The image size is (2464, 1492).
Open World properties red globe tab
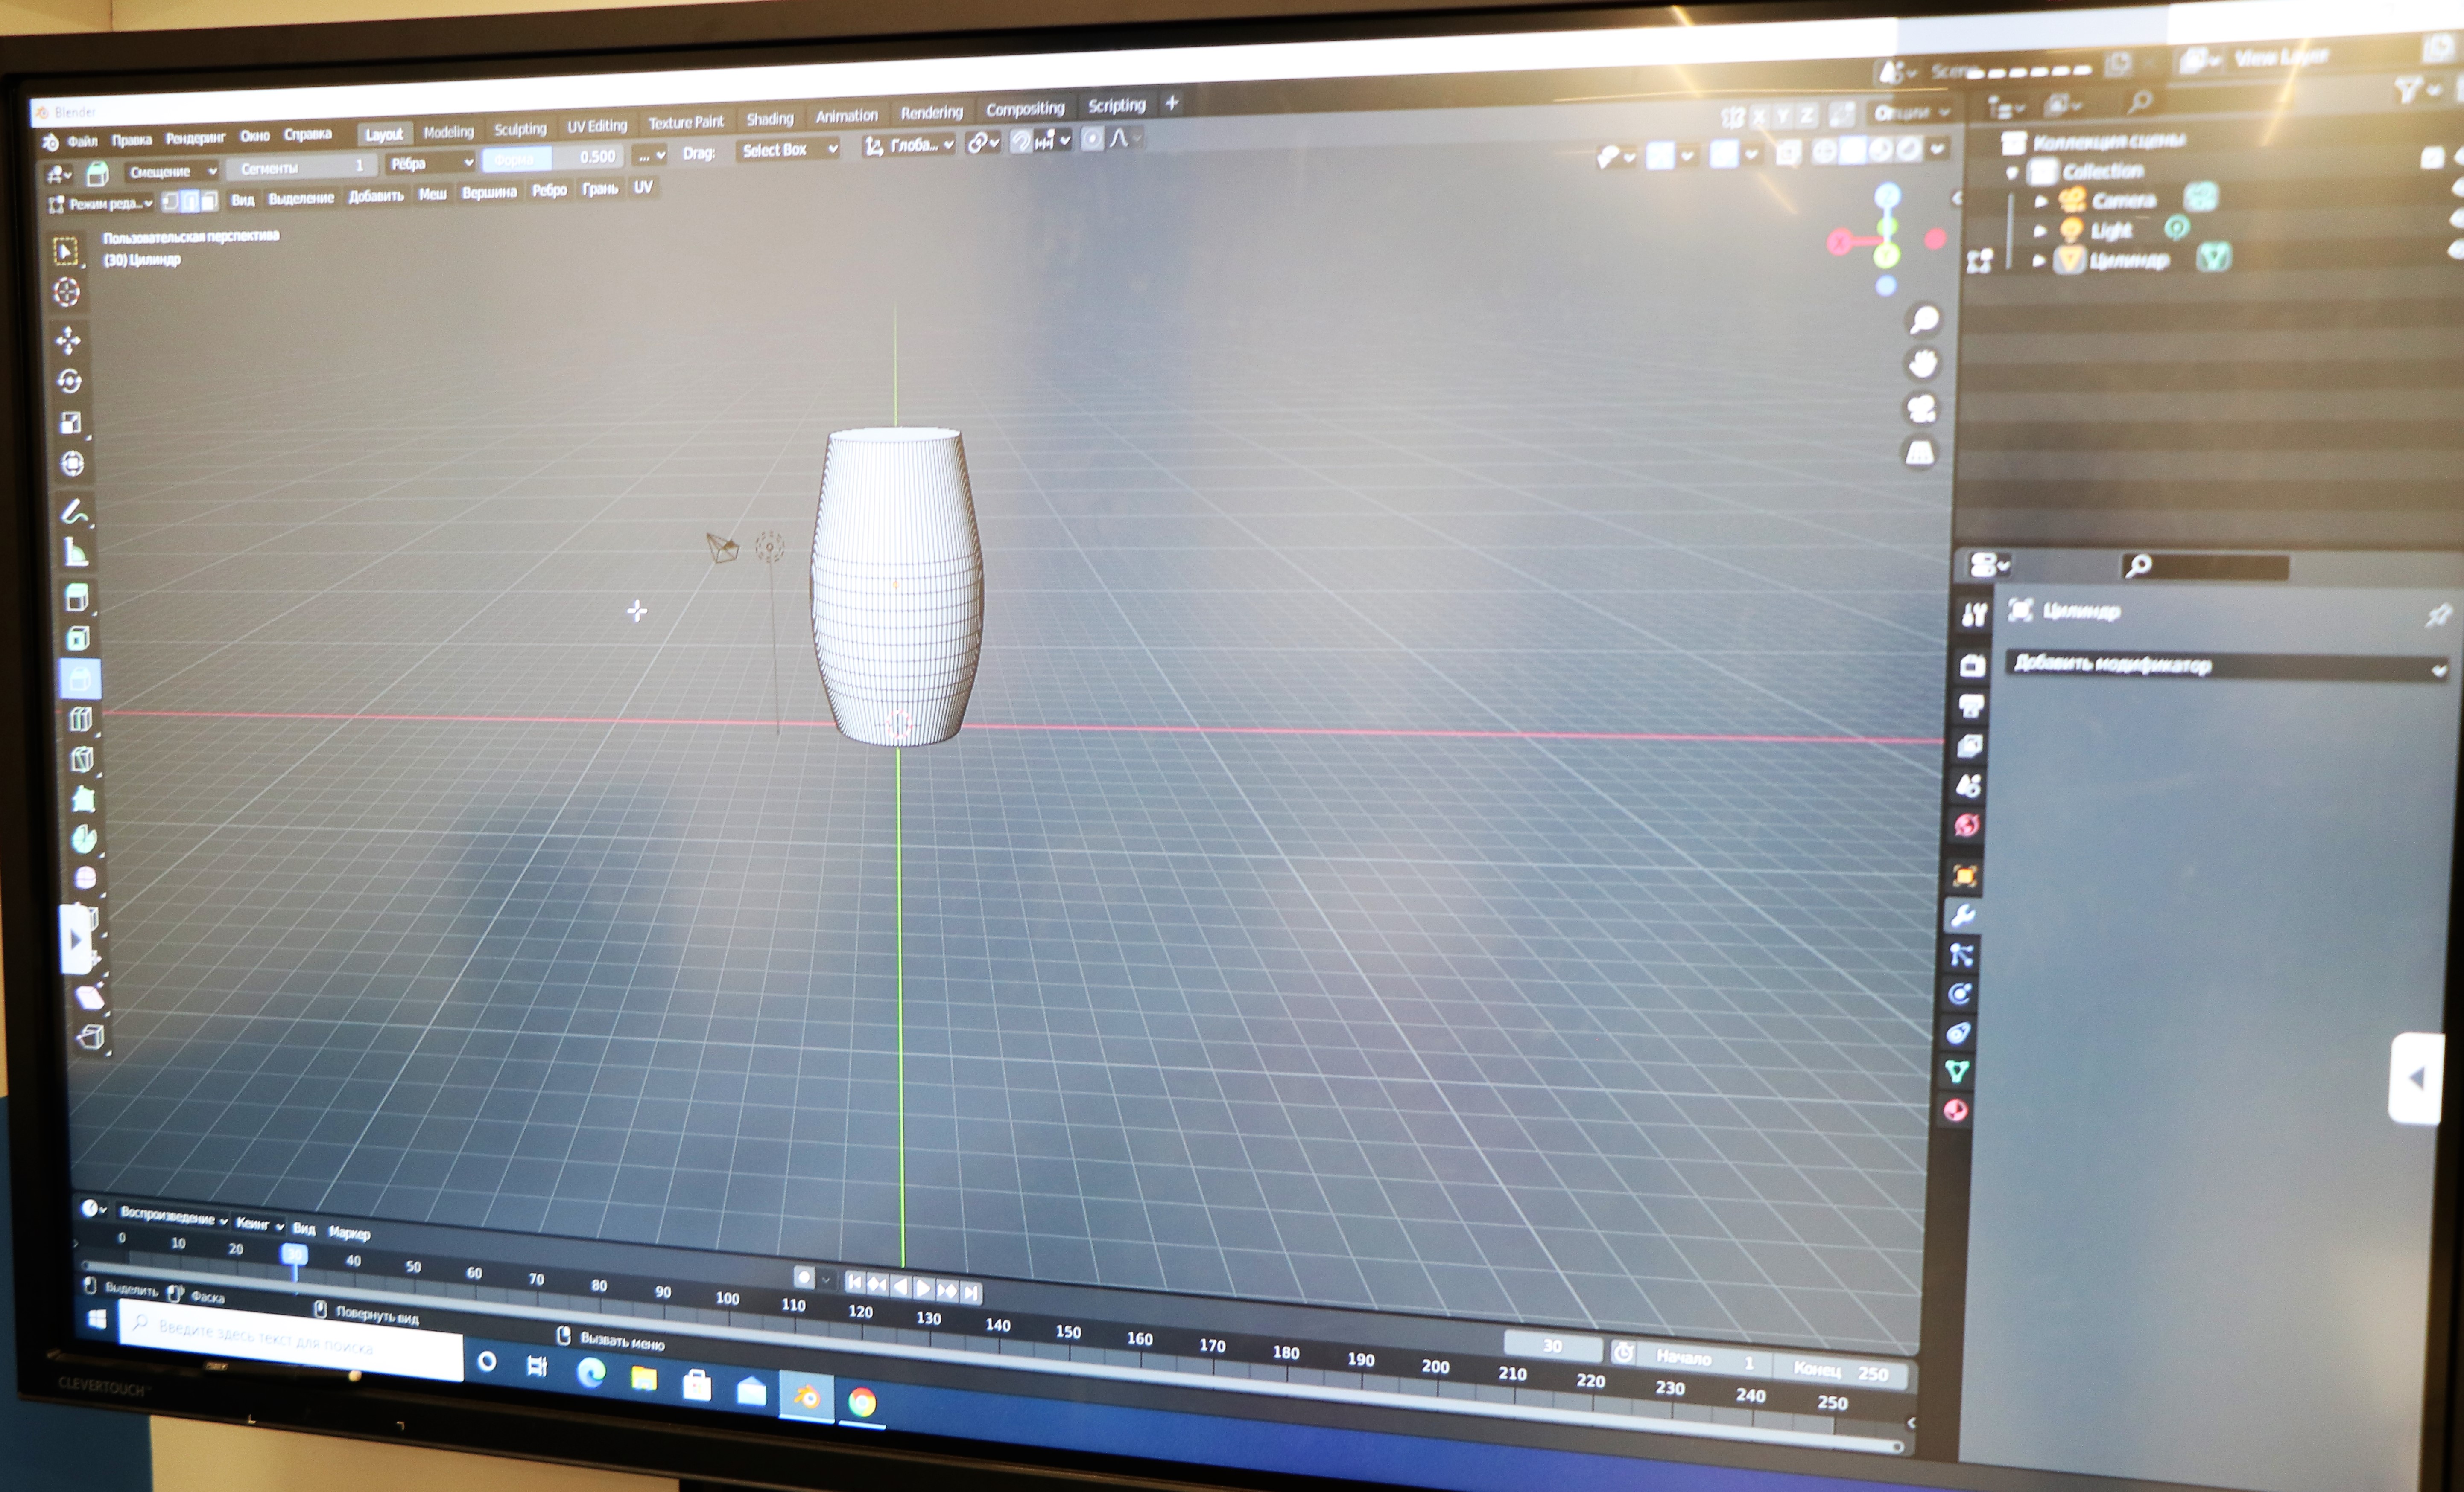pos(1967,826)
